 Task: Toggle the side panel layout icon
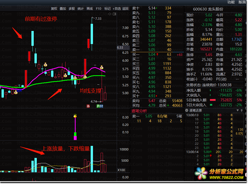pos(114,14)
